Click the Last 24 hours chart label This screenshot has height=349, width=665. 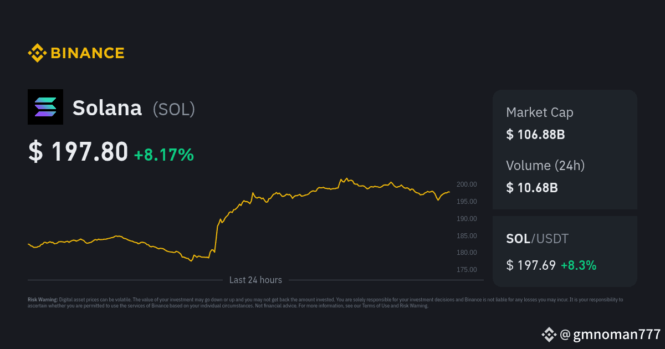255,280
